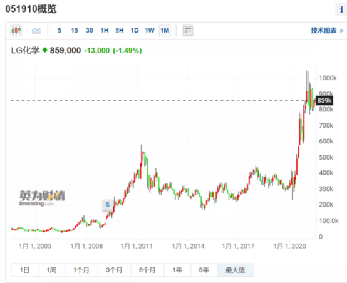The width and height of the screenshot is (347, 283).
Task: Click the 500k axis label
Action: pyautogui.click(x=326, y=157)
